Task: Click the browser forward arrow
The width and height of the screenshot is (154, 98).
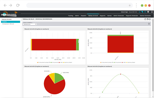Action: 10,5
